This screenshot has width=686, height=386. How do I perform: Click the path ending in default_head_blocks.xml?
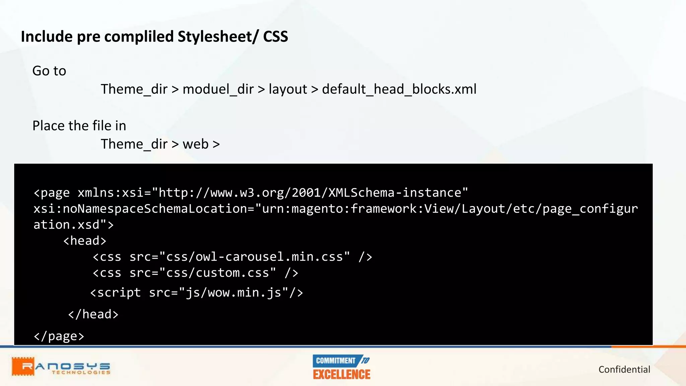tap(288, 89)
